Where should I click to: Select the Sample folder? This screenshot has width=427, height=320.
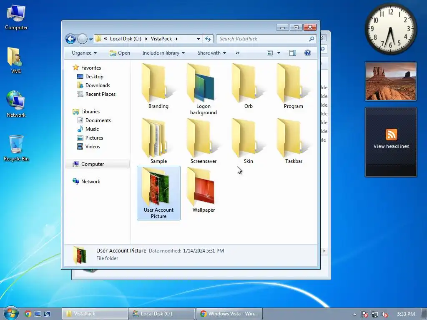pos(158,142)
